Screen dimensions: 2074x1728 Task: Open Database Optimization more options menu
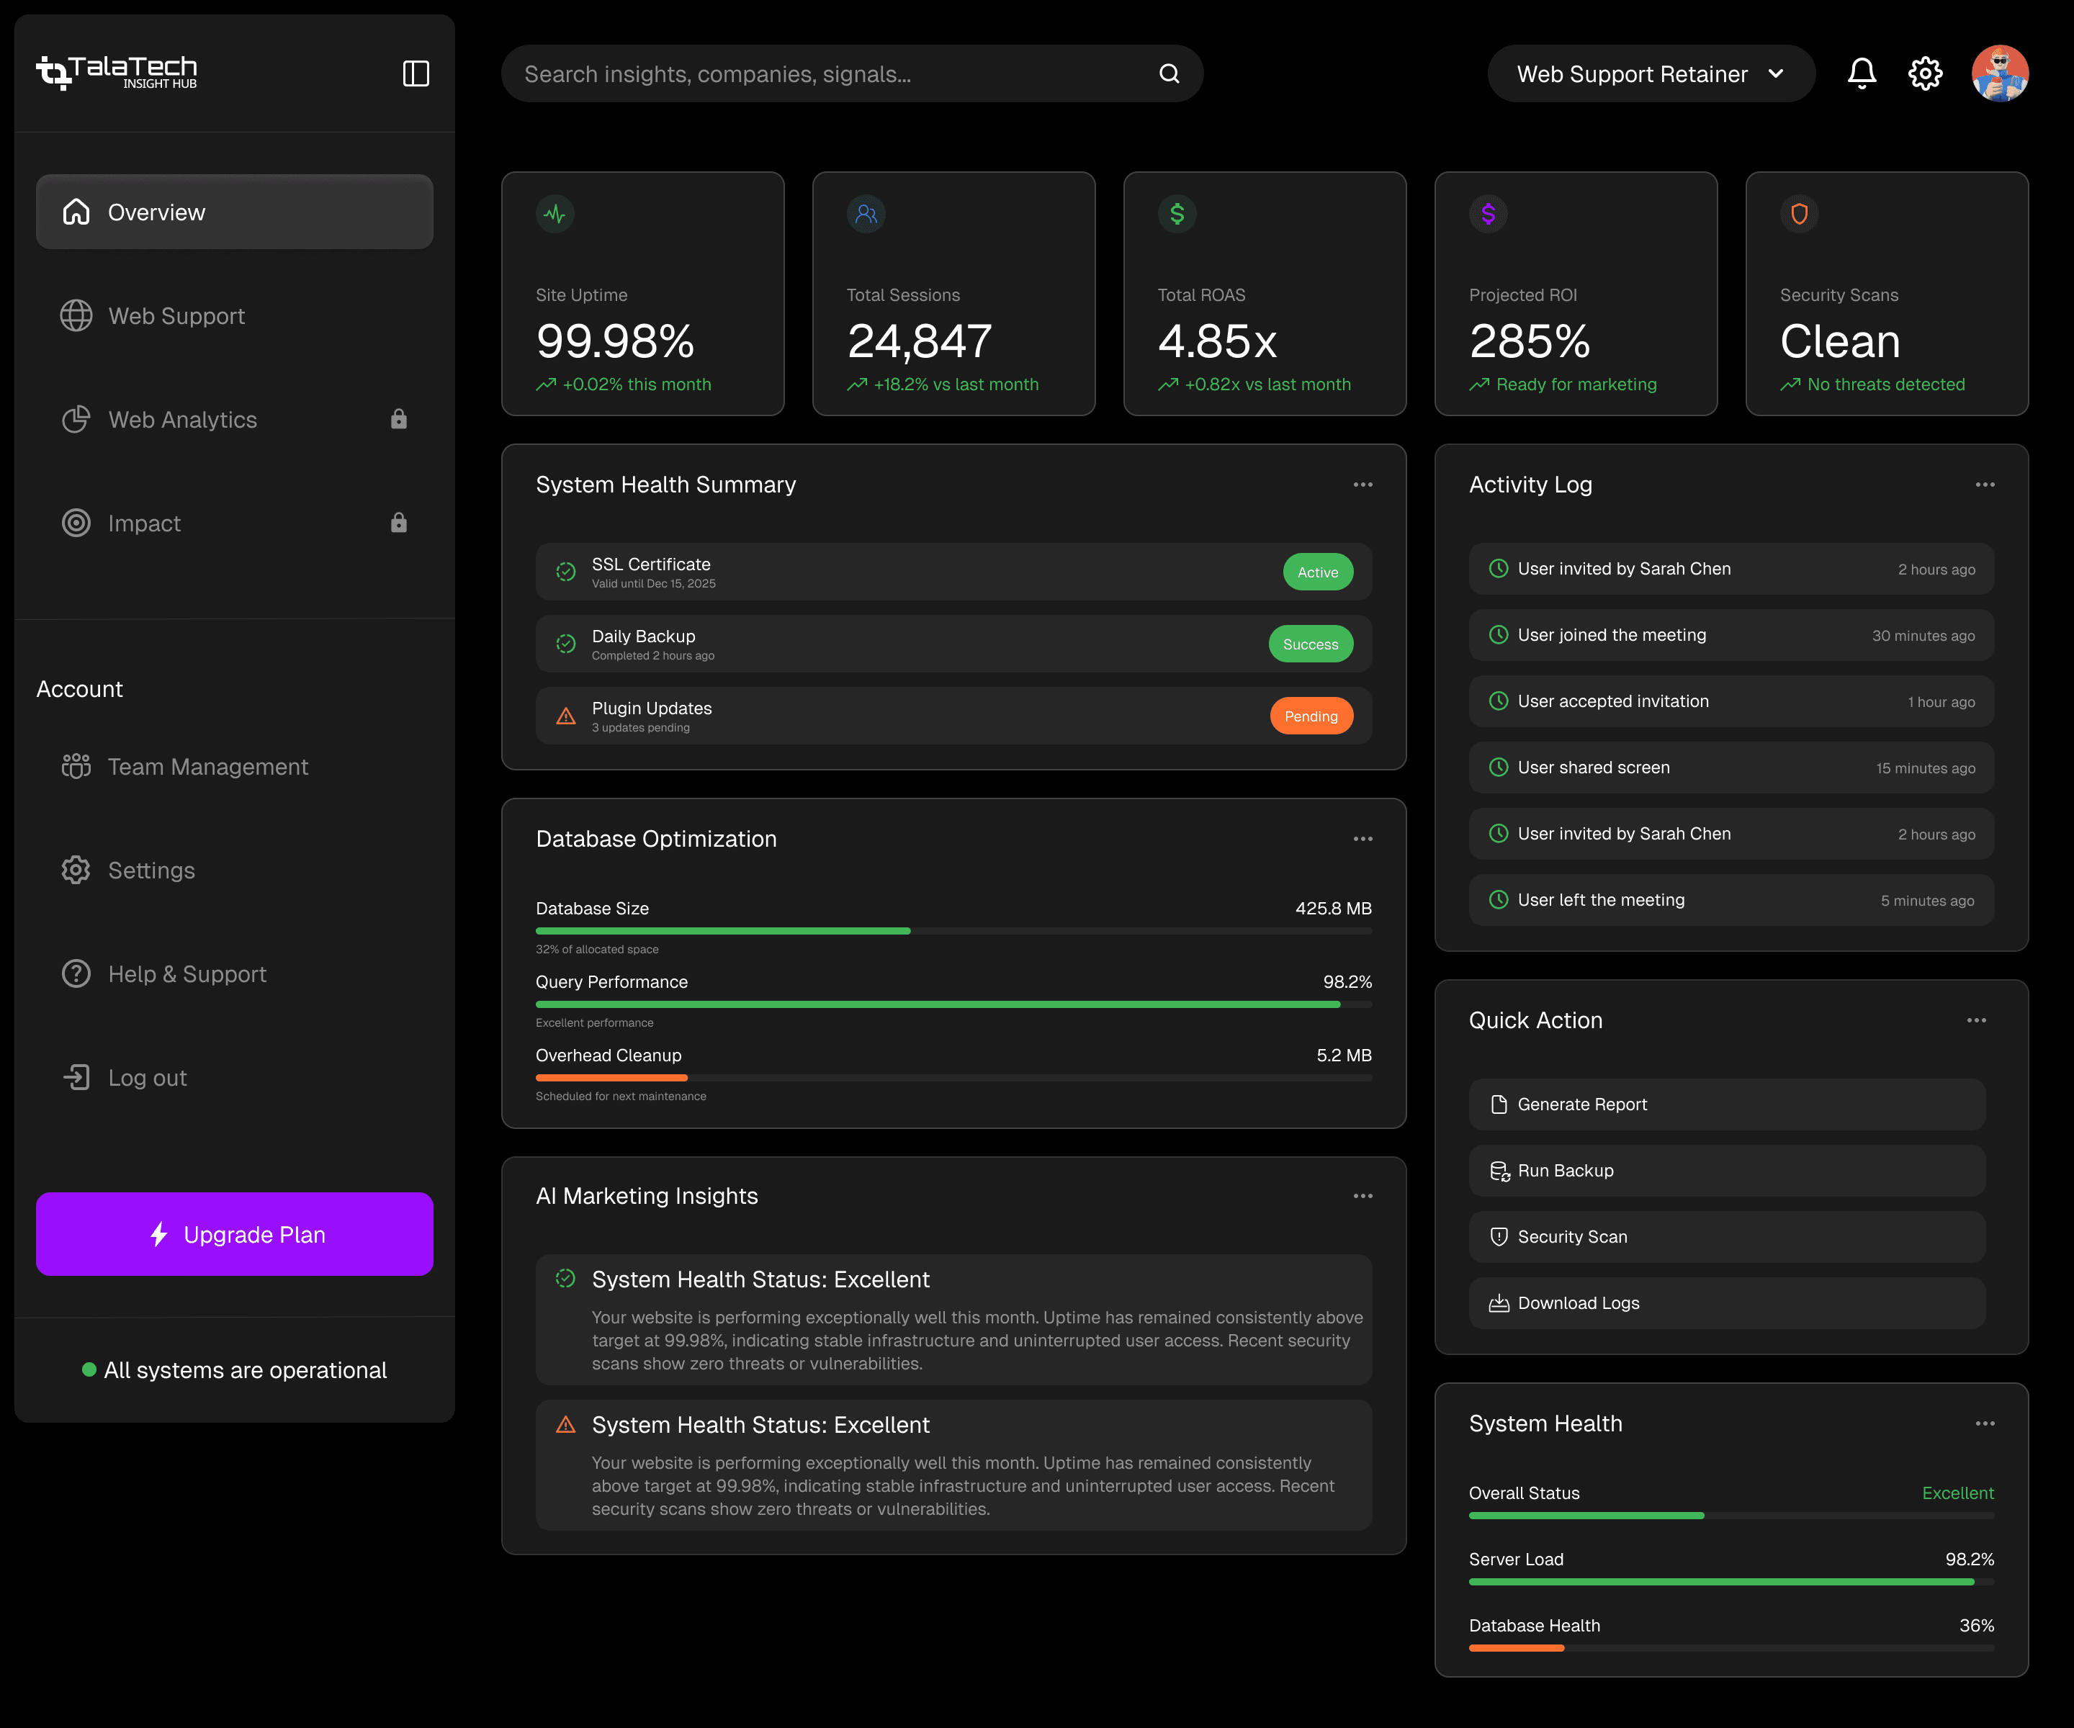pyautogui.click(x=1363, y=840)
